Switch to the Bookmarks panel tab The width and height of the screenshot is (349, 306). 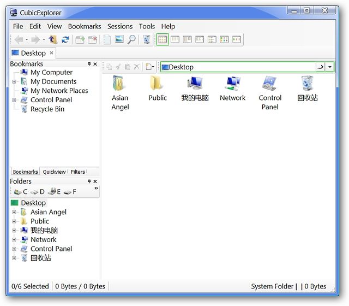(26, 172)
